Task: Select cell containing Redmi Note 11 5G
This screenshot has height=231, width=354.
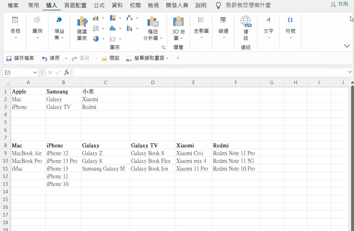Action: (236, 161)
